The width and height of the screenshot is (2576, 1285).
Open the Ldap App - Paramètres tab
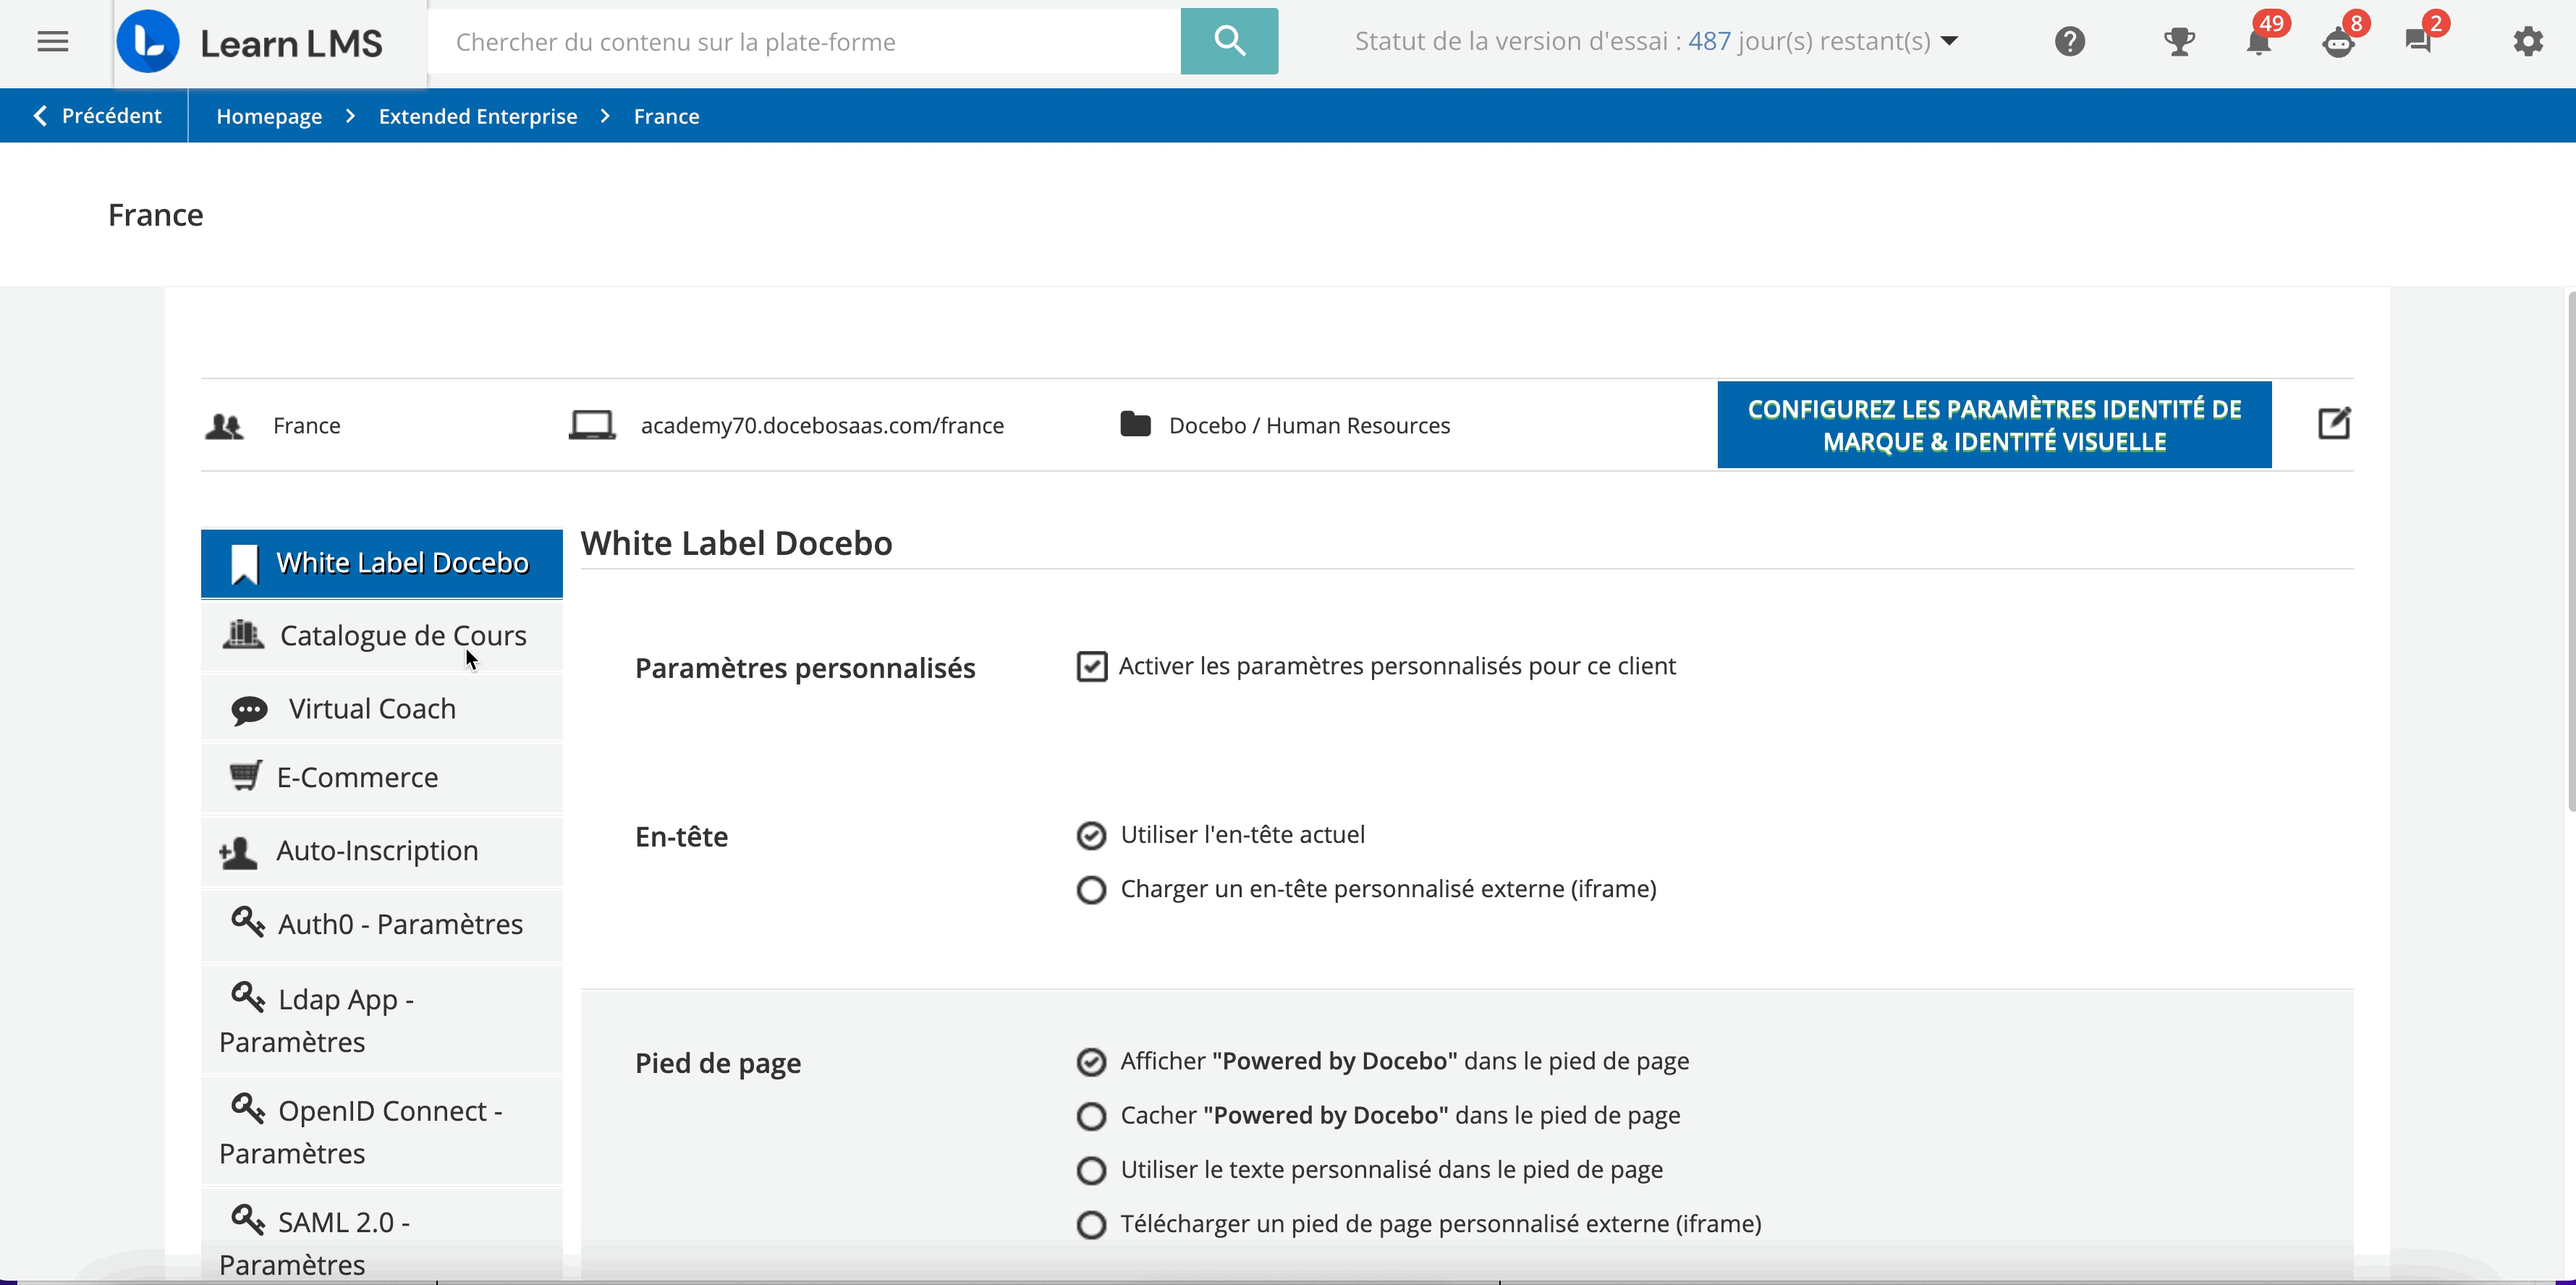[382, 1020]
